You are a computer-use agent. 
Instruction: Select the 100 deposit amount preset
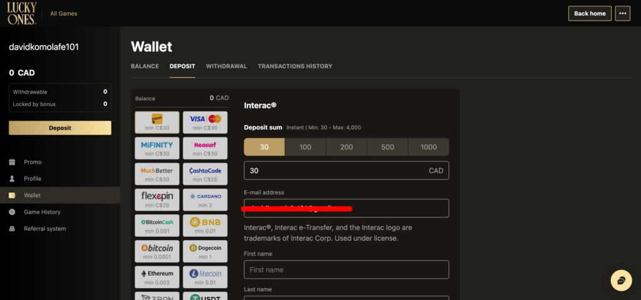point(305,147)
